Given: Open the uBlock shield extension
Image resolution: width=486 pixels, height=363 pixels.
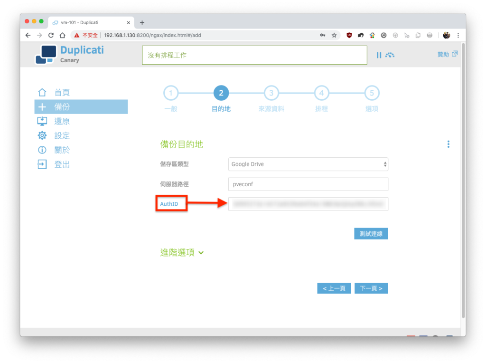Looking at the screenshot, I should coord(349,35).
